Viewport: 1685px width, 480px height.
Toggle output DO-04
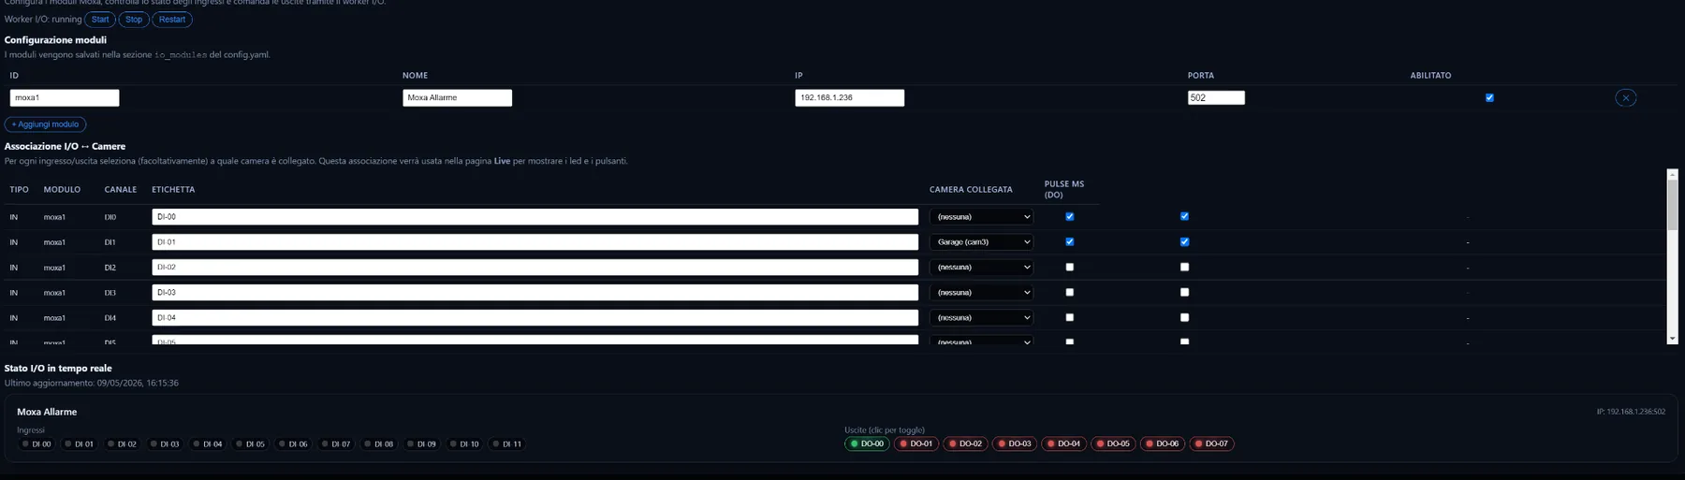coord(1063,444)
